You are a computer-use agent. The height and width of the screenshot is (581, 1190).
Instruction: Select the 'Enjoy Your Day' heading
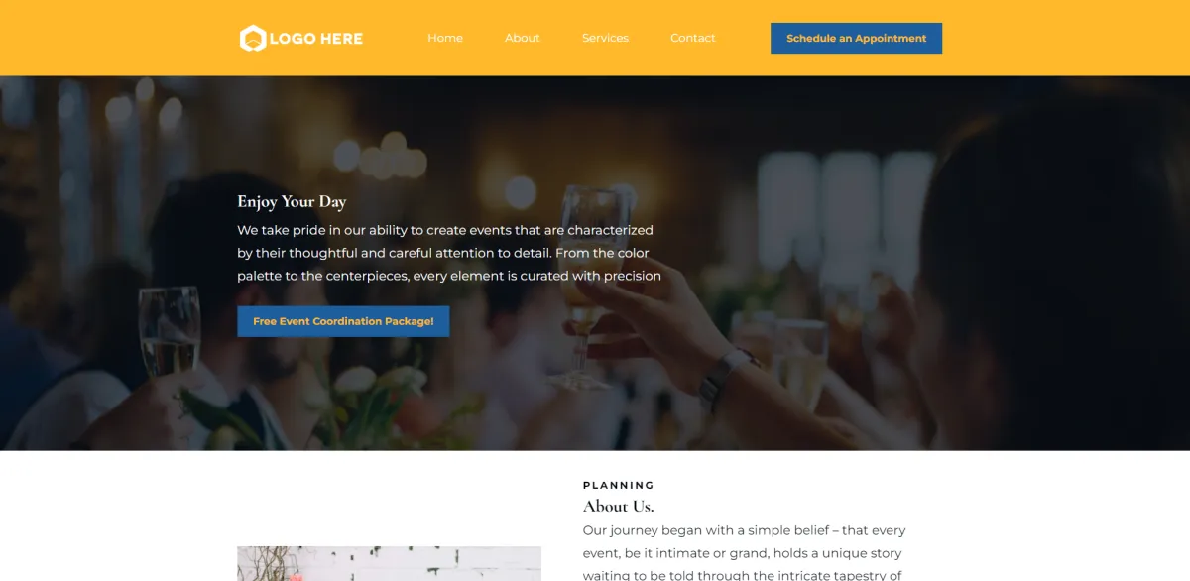[x=292, y=201]
